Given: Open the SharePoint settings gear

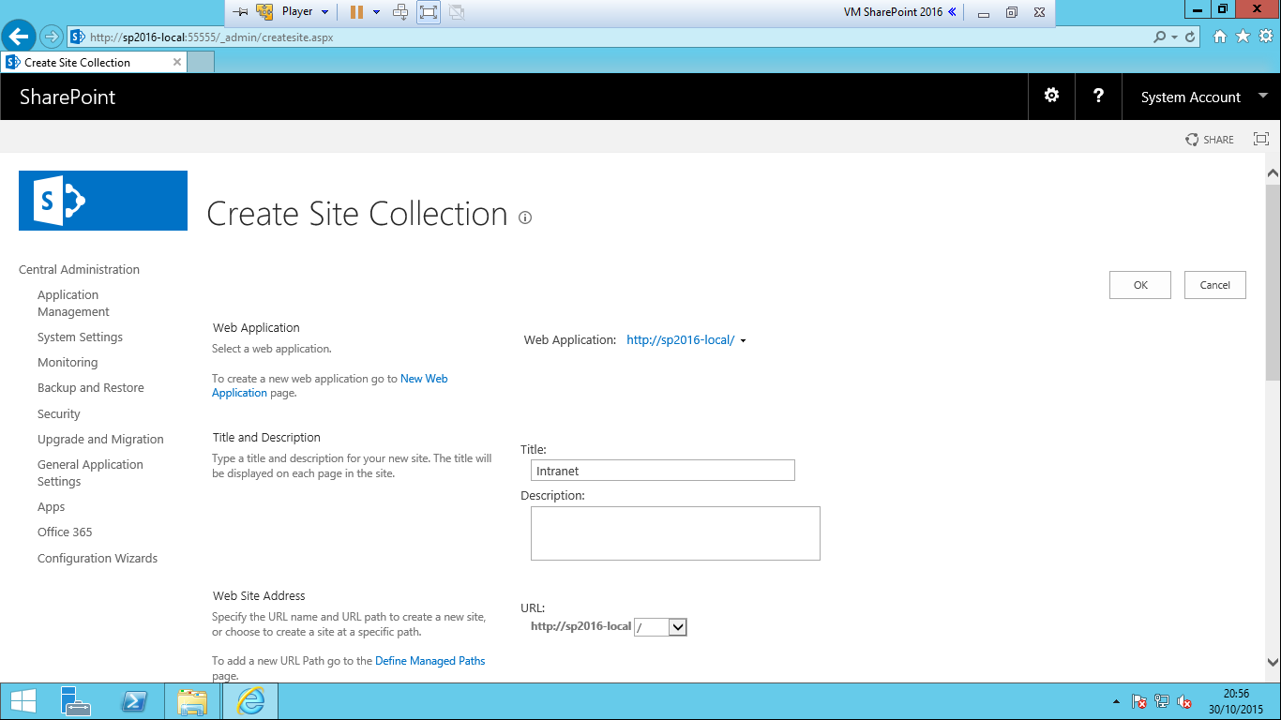Looking at the screenshot, I should [1051, 96].
